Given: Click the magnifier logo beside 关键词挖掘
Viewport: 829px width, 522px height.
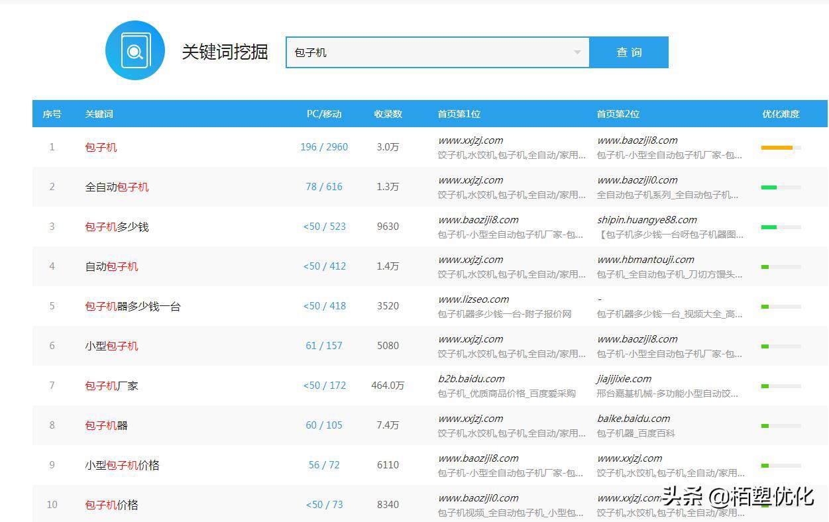Looking at the screenshot, I should point(135,50).
